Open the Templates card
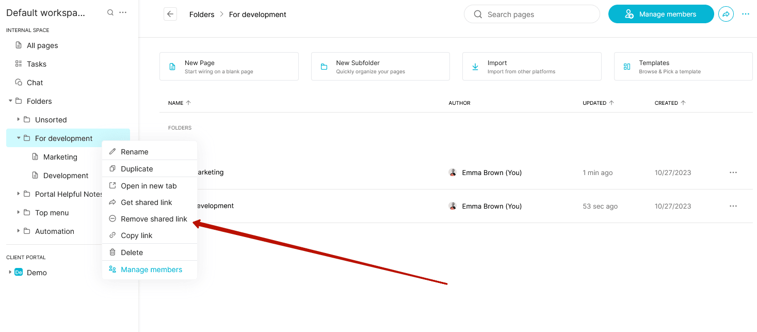 683,66
